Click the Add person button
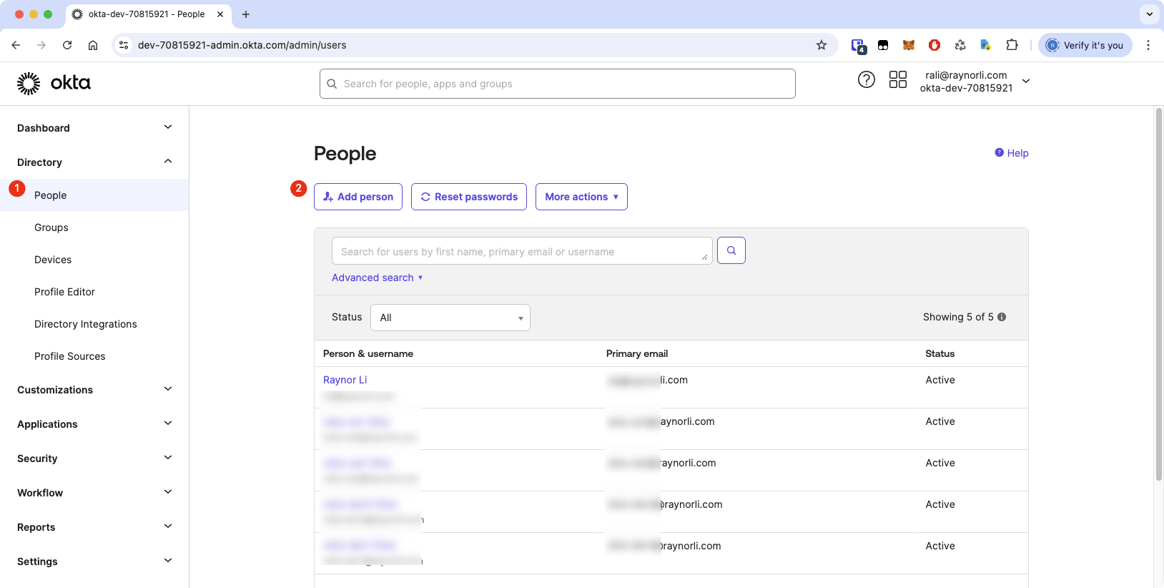This screenshot has width=1164, height=588. coord(358,197)
